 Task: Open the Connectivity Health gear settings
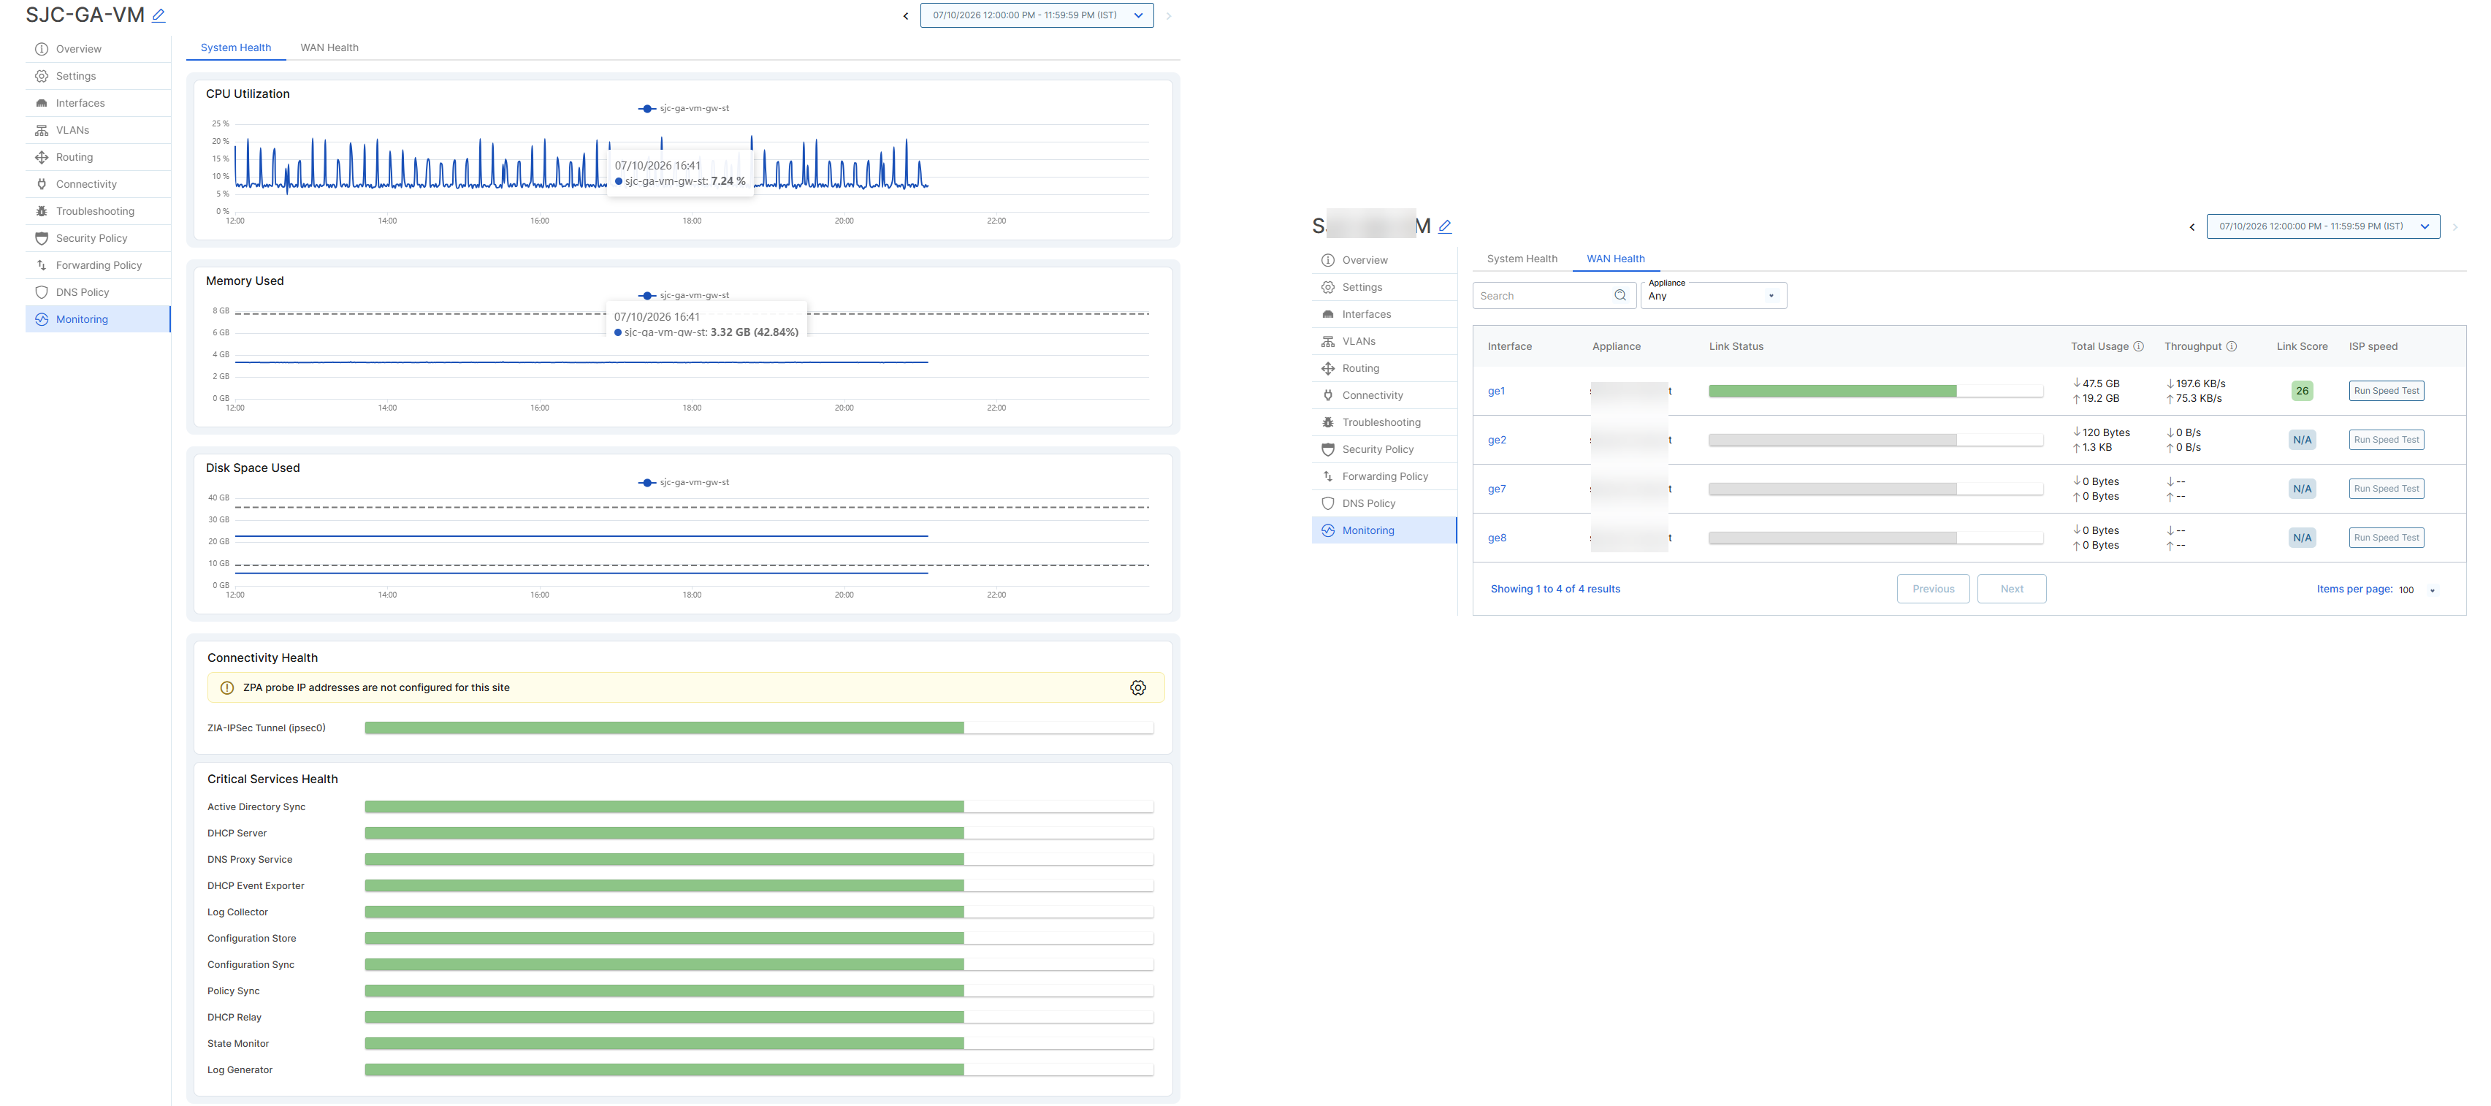(x=1138, y=687)
